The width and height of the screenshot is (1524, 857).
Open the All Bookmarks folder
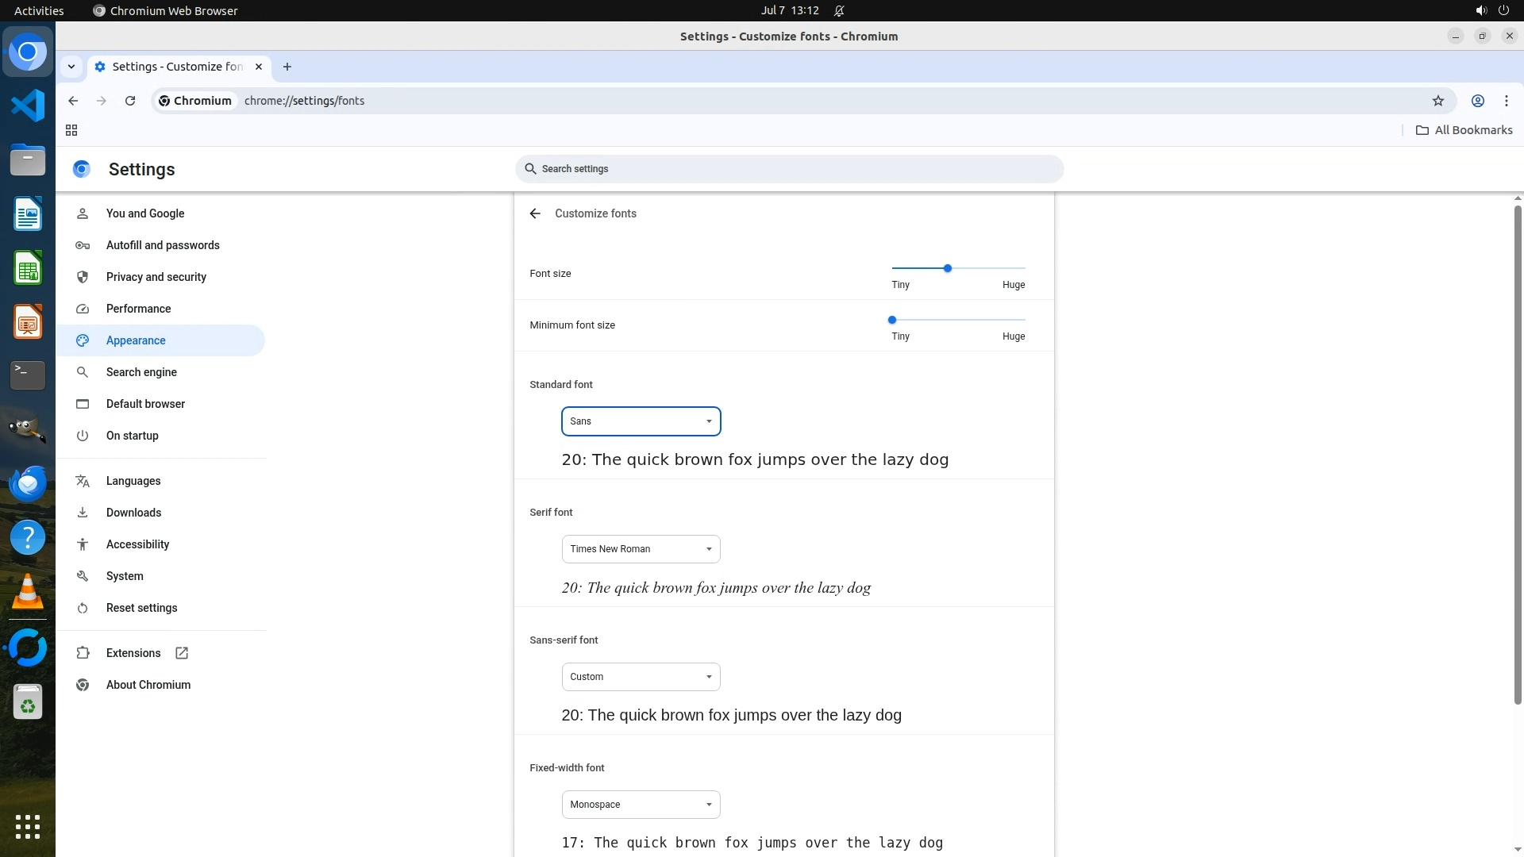[x=1464, y=130]
